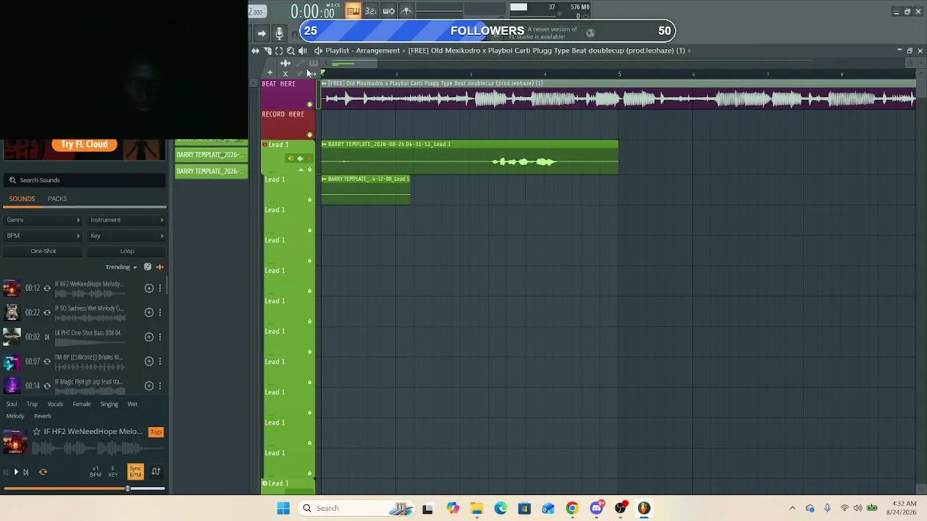Play the sound preview in FL Cloud player
This screenshot has height=521, width=927.
coord(16,473)
